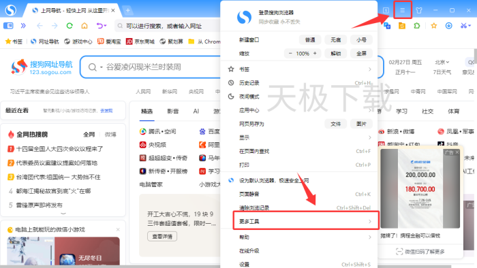Viewport: 477px width, 268px height.
Task: Click the skin (shirt) icon in title bar
Action: click(x=419, y=10)
